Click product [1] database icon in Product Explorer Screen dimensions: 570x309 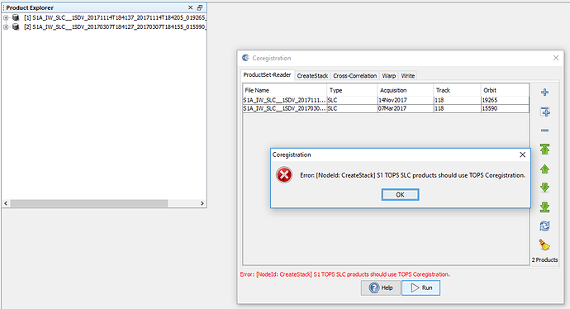click(x=16, y=17)
